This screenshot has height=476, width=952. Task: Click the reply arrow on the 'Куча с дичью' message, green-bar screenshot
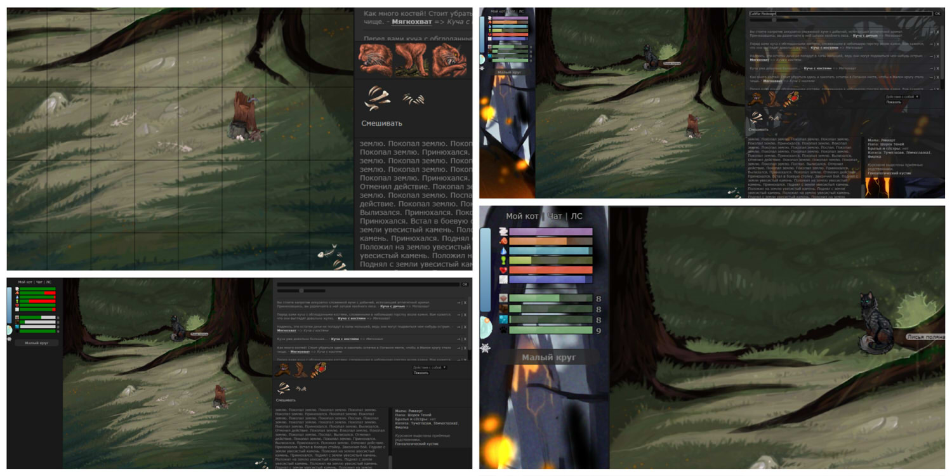(459, 303)
